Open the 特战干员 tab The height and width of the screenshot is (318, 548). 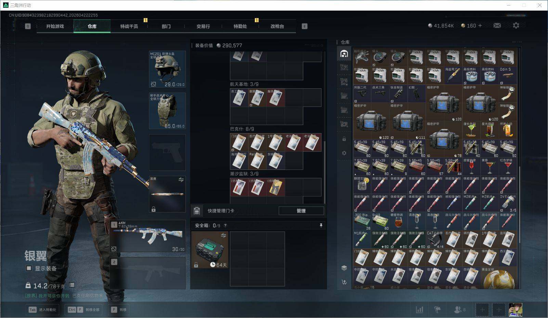129,26
